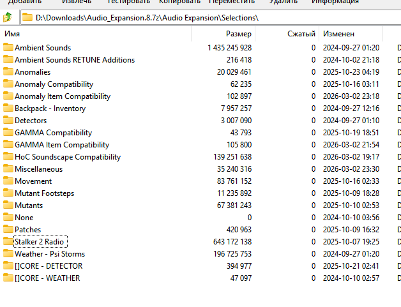Click the name Anomaly Item Compatibility

[x=63, y=96]
